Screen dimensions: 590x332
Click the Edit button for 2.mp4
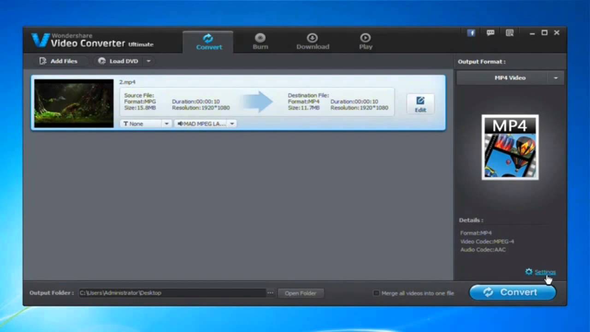[420, 104]
